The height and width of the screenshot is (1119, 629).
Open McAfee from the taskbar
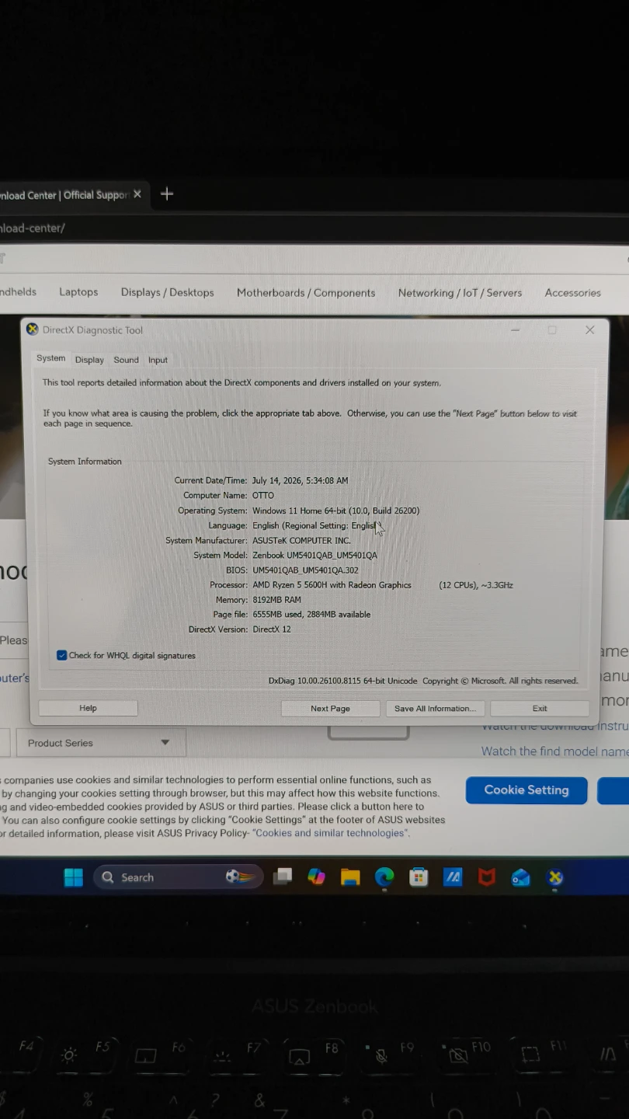[487, 877]
